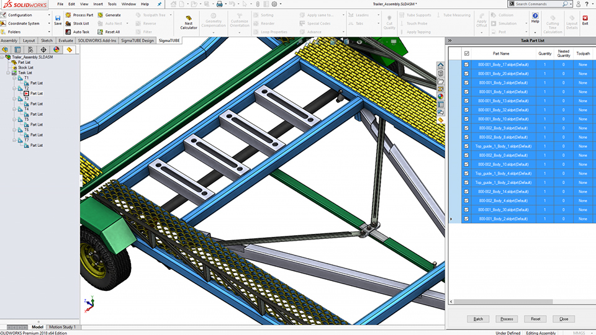The height and width of the screenshot is (335, 596).
Task: Open DisplayManager color ball tab icon
Action: pos(56,50)
